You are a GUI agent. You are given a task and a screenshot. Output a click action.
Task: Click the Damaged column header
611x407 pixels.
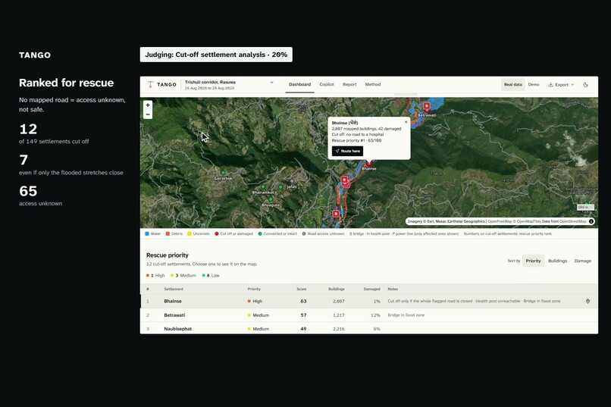coord(371,289)
